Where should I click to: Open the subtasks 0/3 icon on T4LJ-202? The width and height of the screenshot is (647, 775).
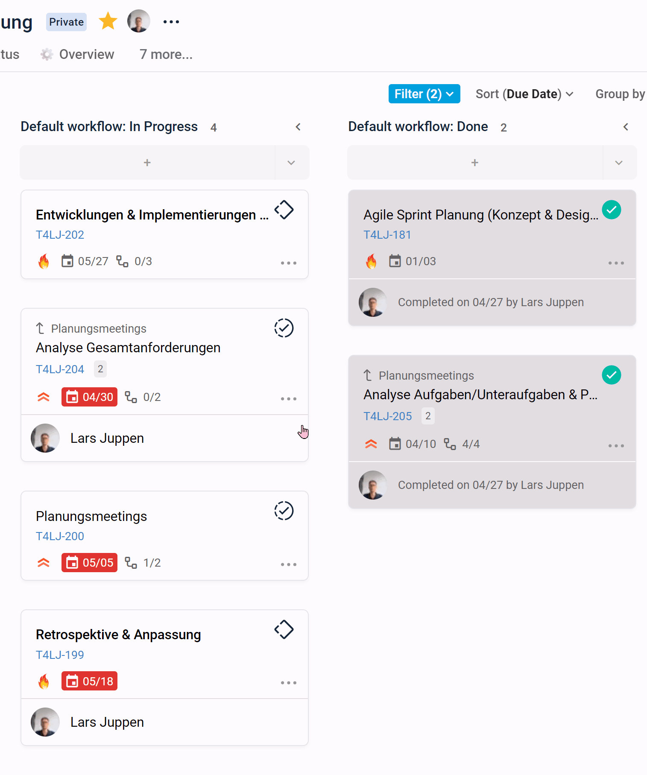click(x=123, y=261)
